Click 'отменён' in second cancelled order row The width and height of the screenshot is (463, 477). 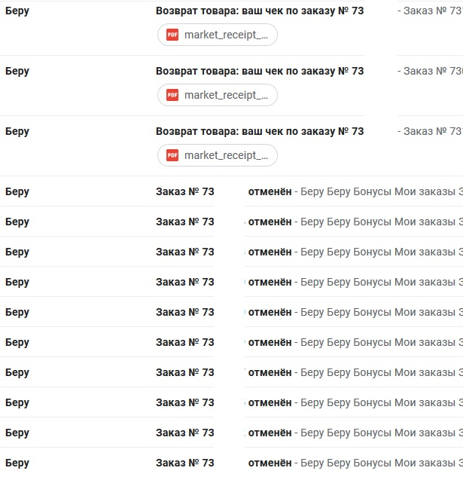tap(270, 222)
